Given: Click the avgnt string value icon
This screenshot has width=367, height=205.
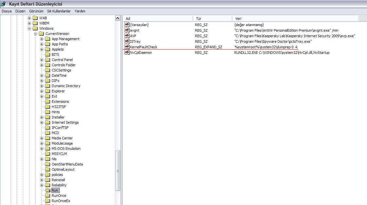Looking at the screenshot, I should click(127, 30).
